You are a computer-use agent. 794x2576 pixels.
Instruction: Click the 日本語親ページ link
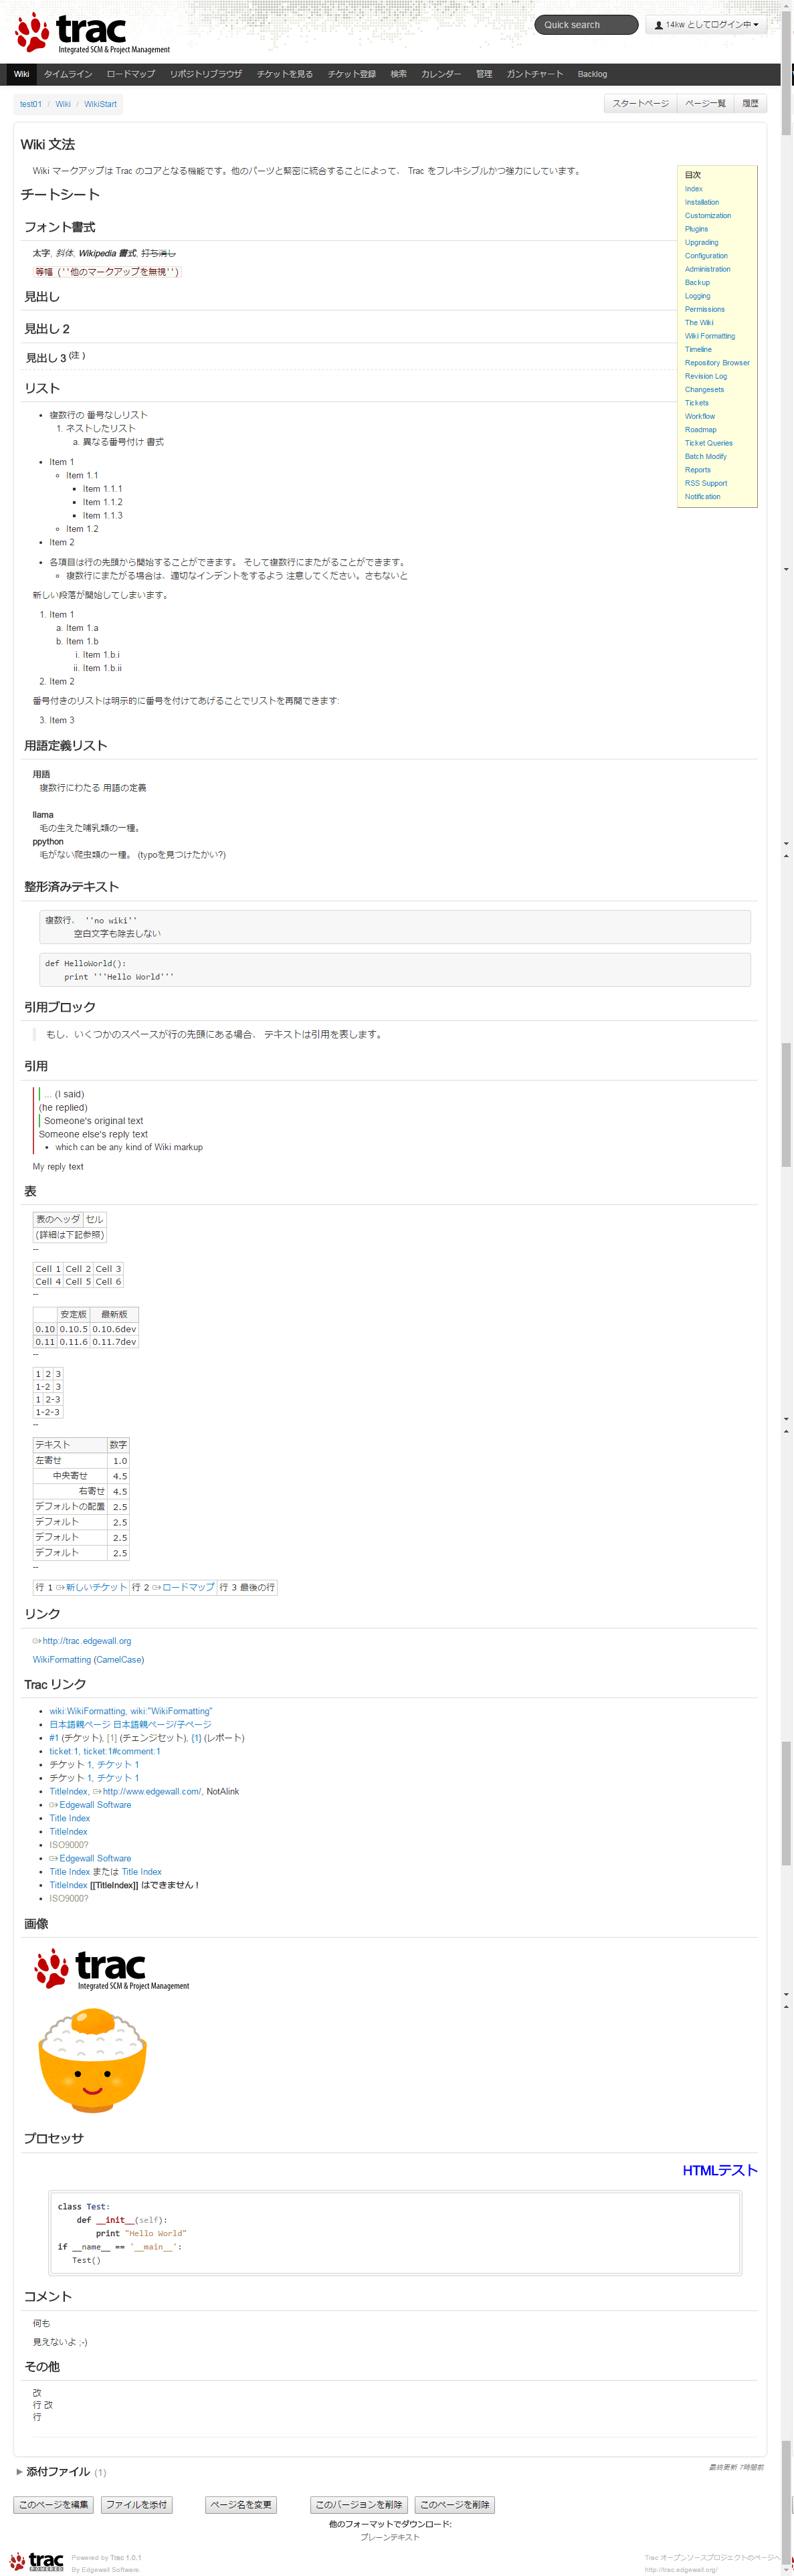click(79, 1724)
